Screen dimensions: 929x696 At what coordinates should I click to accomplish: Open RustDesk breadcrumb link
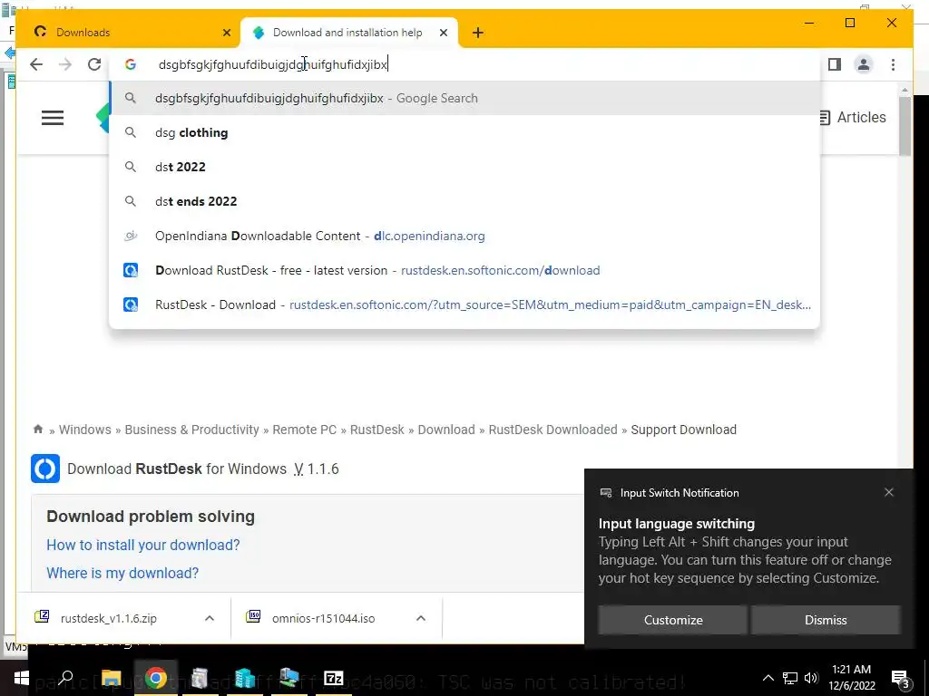pyautogui.click(x=376, y=430)
